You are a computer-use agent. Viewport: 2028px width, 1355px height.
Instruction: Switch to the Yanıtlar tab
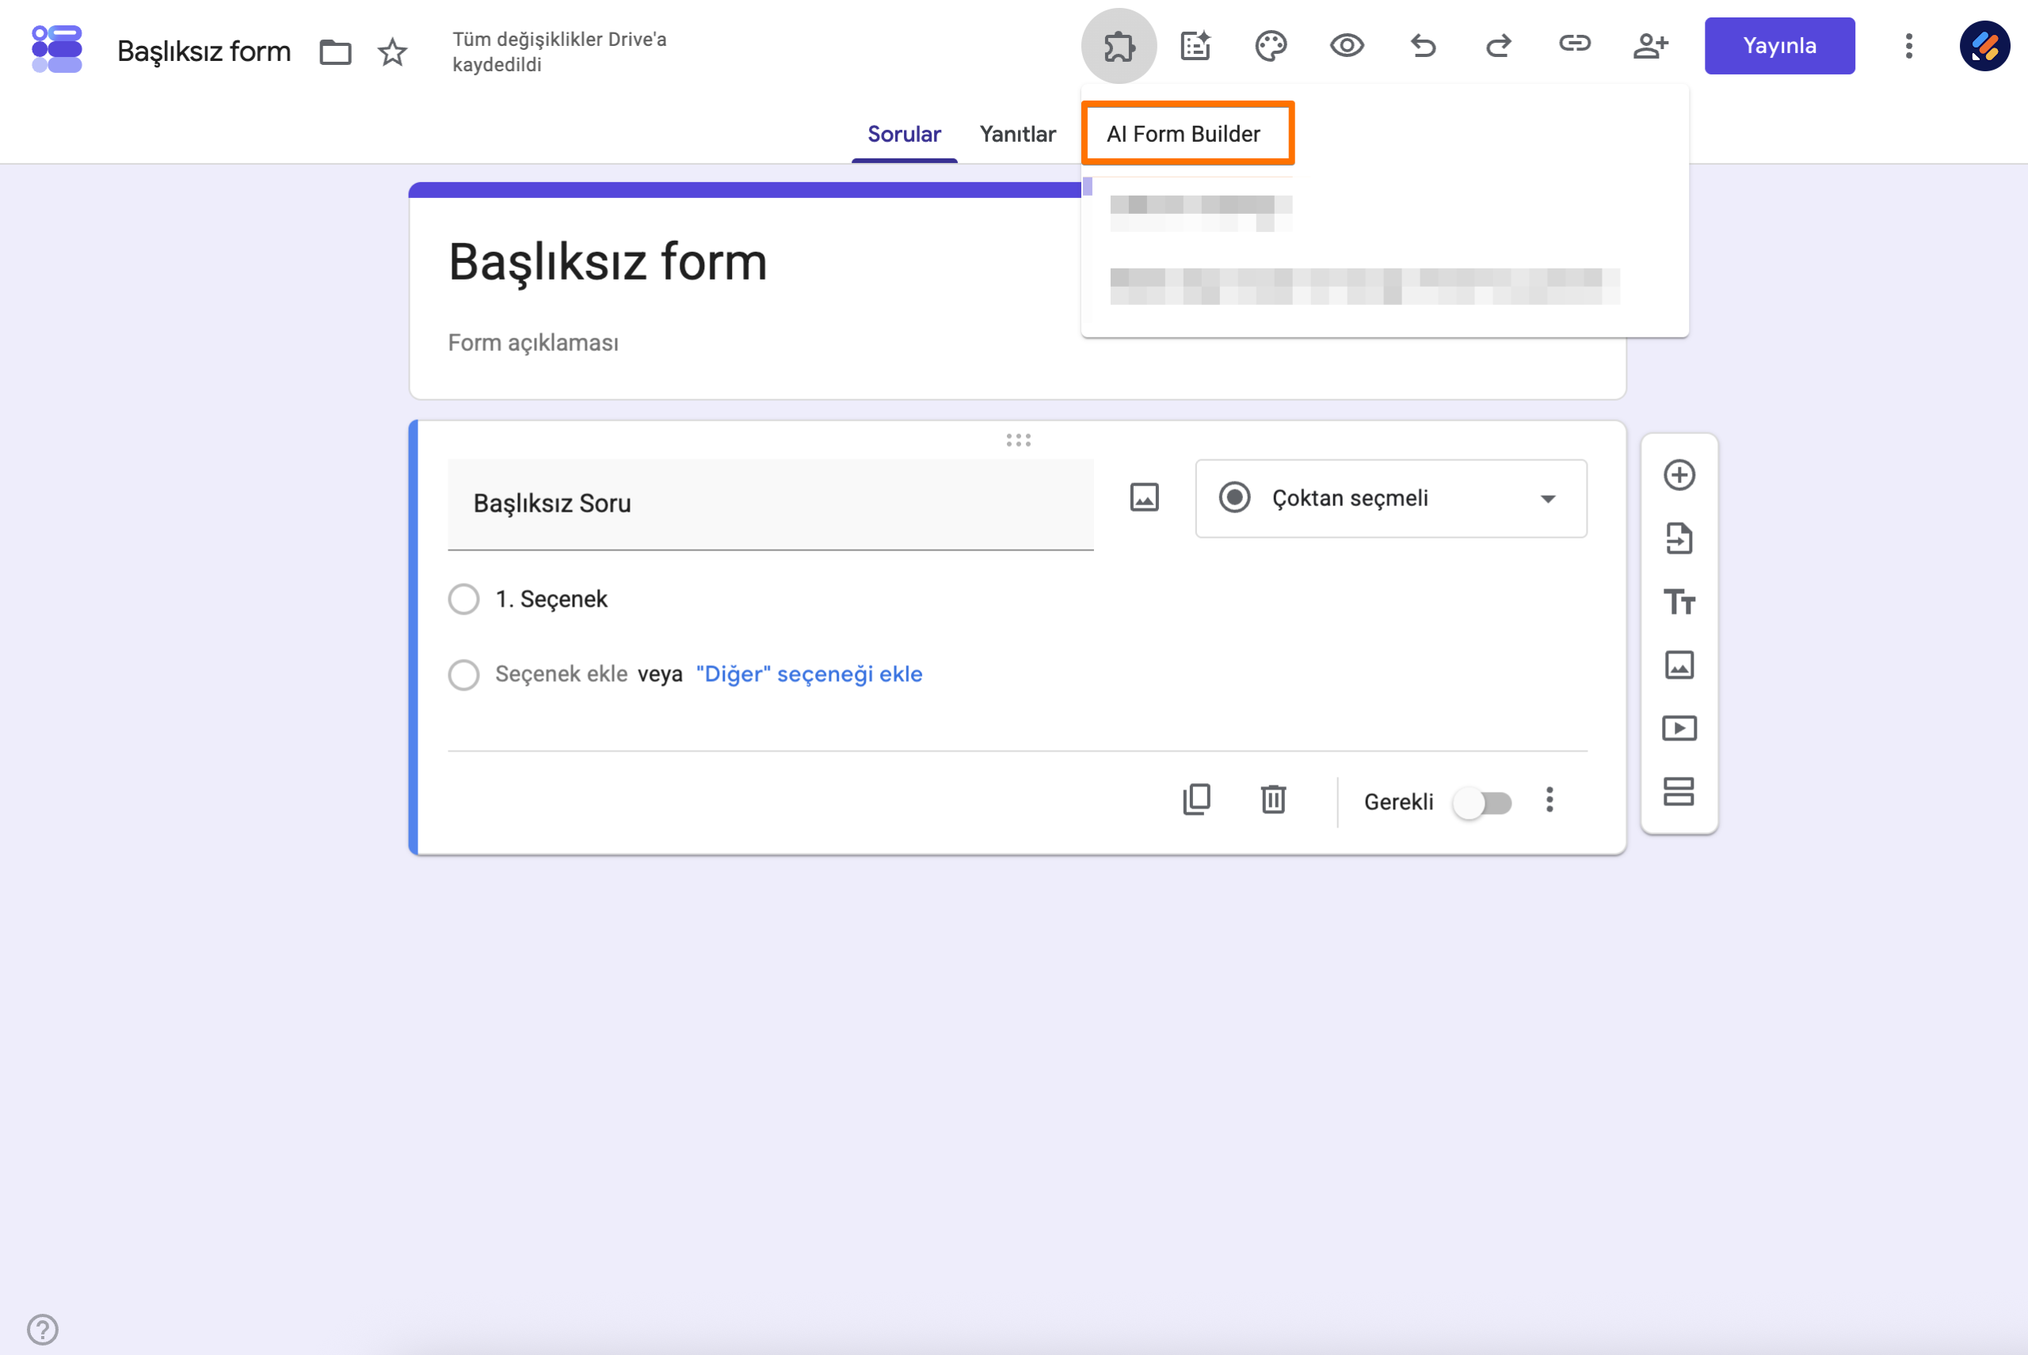click(1017, 134)
